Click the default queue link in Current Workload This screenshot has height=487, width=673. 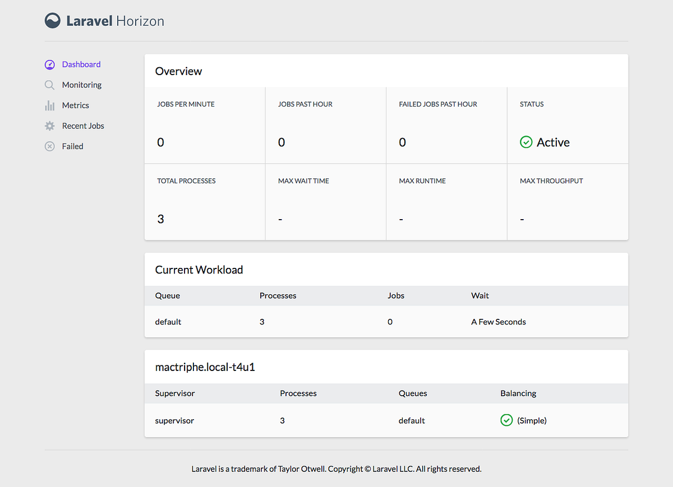(x=168, y=322)
